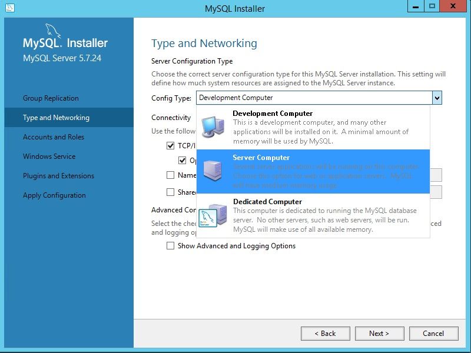Image resolution: width=471 pixels, height=353 pixels.
Task: Pick Dedicated Computer configuration option
Action: tap(313, 215)
